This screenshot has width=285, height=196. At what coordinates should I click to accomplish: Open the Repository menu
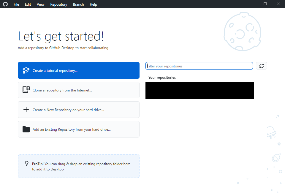coord(59,4)
